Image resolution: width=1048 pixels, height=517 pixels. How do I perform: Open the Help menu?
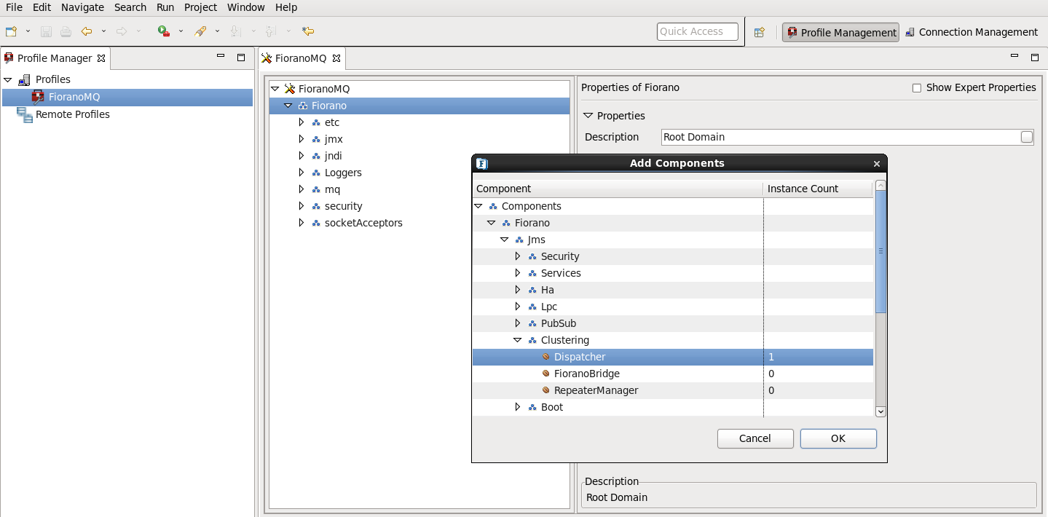[x=286, y=7]
